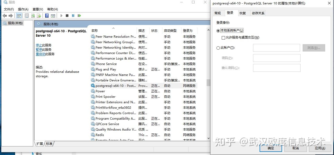Open the 查看(V) menu
Screen dimensions: 334x155
tap(38, 9)
